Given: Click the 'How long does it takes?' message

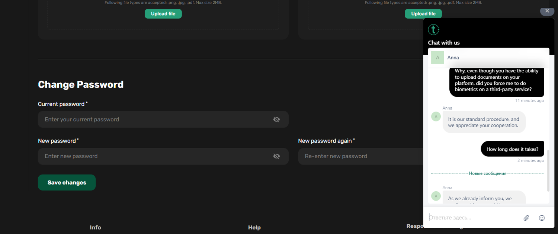Looking at the screenshot, I should point(512,149).
